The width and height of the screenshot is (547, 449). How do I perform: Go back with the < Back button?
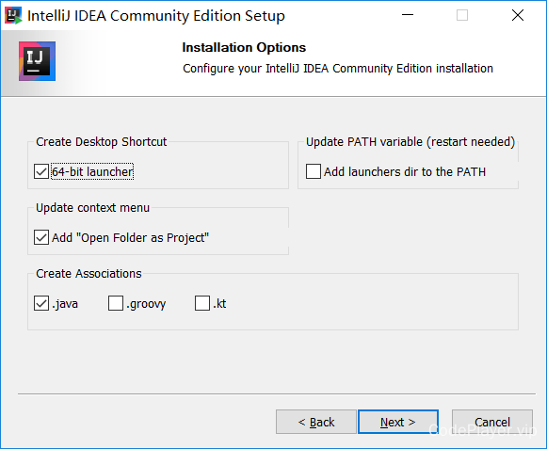[316, 422]
